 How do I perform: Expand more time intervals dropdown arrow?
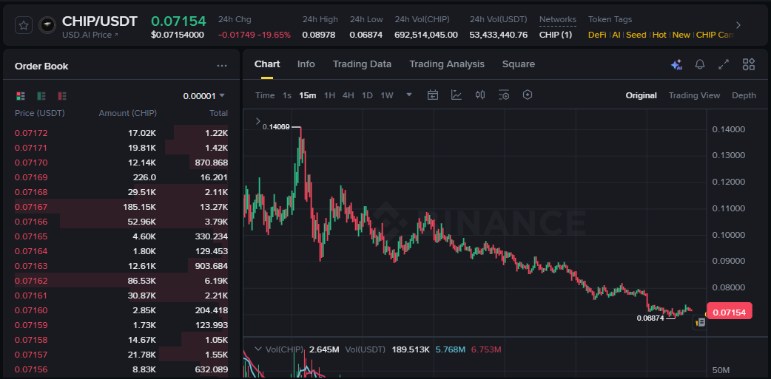[408, 95]
